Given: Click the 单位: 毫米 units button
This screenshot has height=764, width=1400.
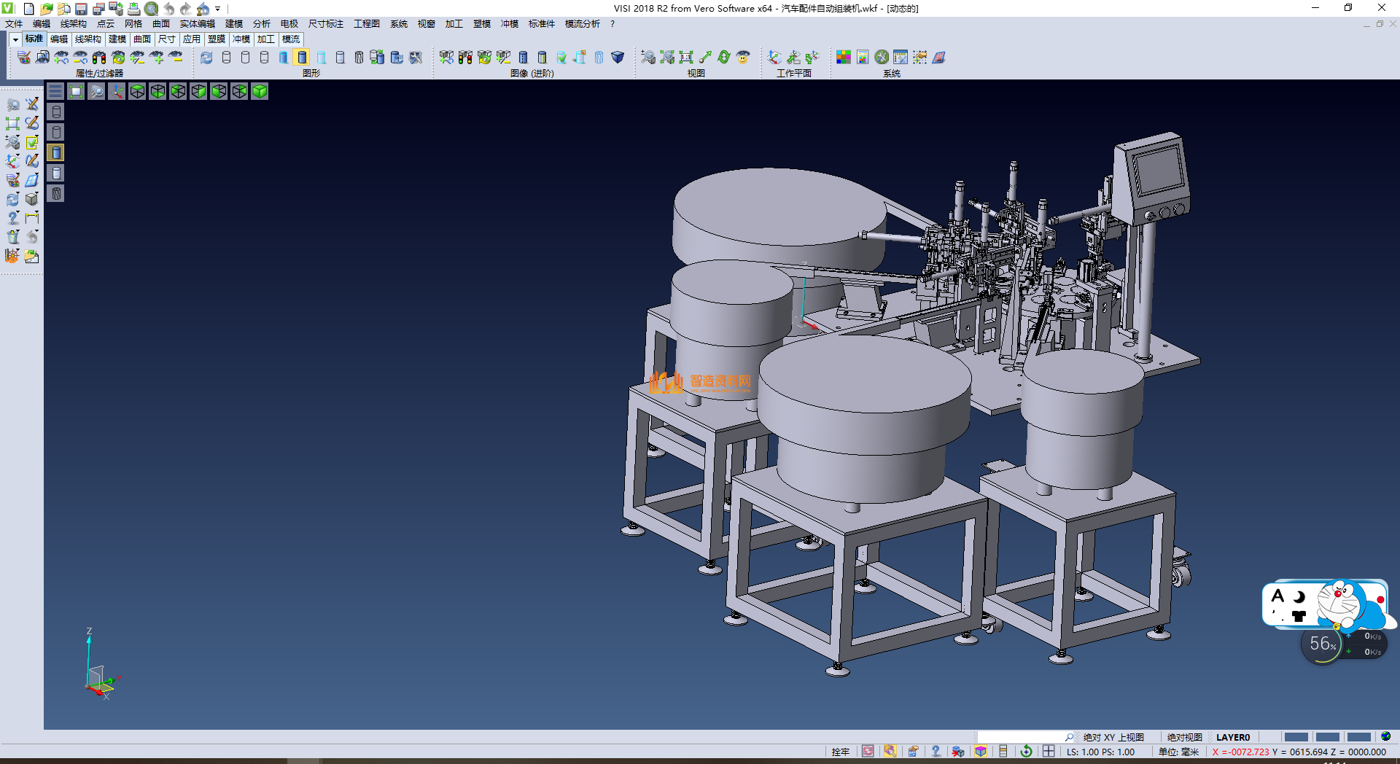Looking at the screenshot, I should click(x=1178, y=752).
